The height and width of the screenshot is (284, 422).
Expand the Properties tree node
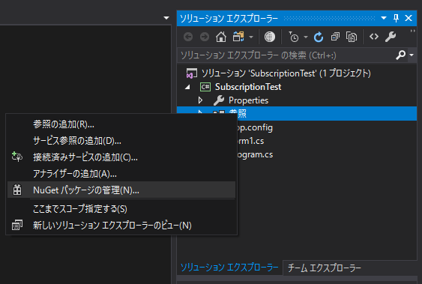[x=200, y=100]
